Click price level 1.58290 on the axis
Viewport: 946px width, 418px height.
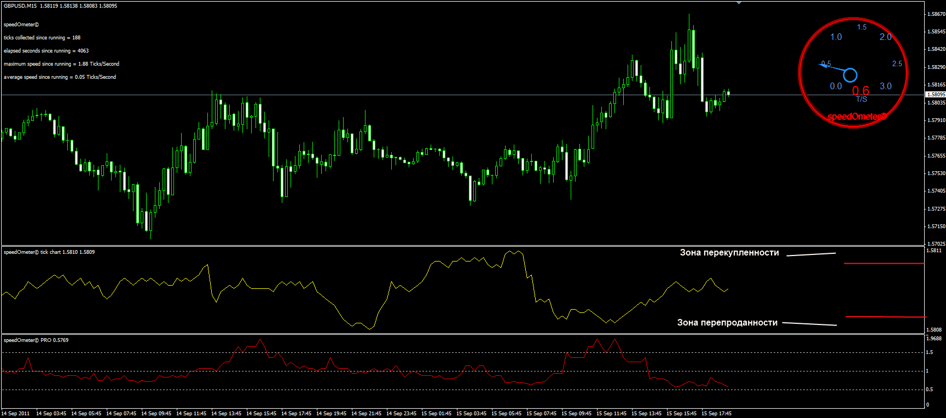click(937, 67)
